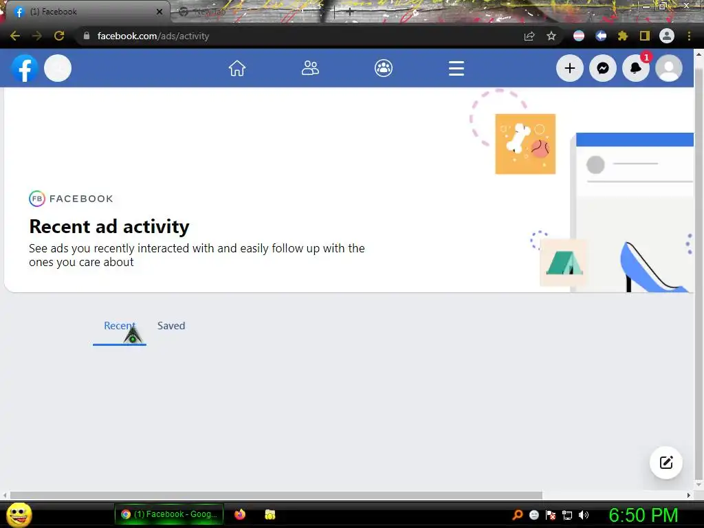Click the smiley Start button on taskbar
704x528 pixels.
tap(19, 514)
